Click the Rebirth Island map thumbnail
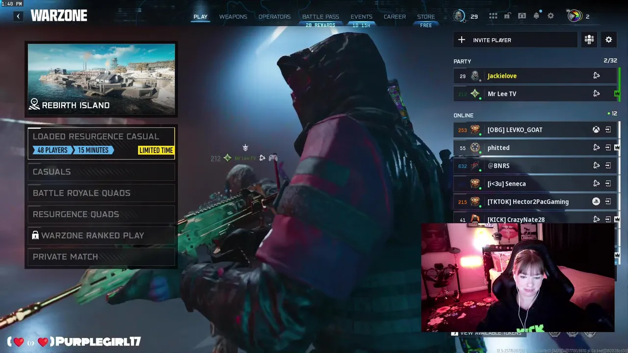 [101, 79]
